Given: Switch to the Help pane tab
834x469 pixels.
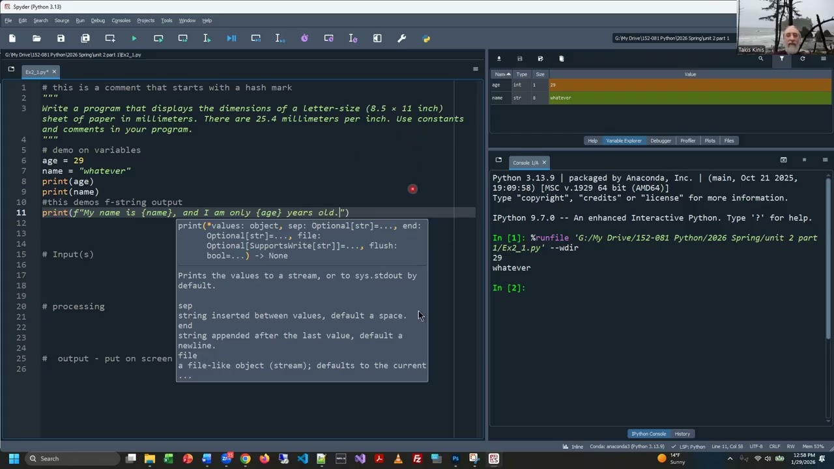Looking at the screenshot, I should pos(592,141).
